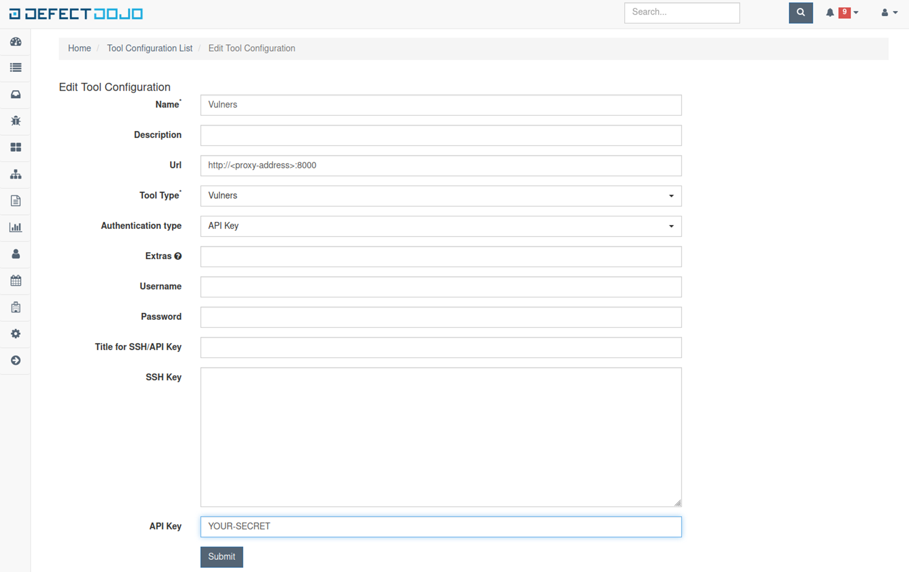Open the Tool Configuration List link
Image resolution: width=909 pixels, height=572 pixels.
click(x=150, y=48)
